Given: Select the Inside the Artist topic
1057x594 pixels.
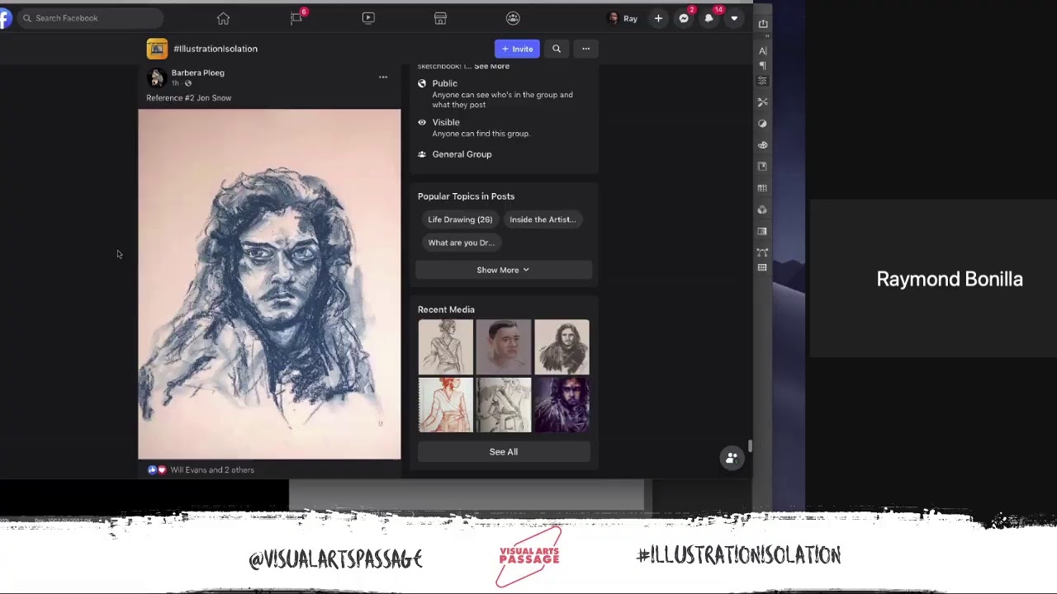Looking at the screenshot, I should tap(543, 219).
